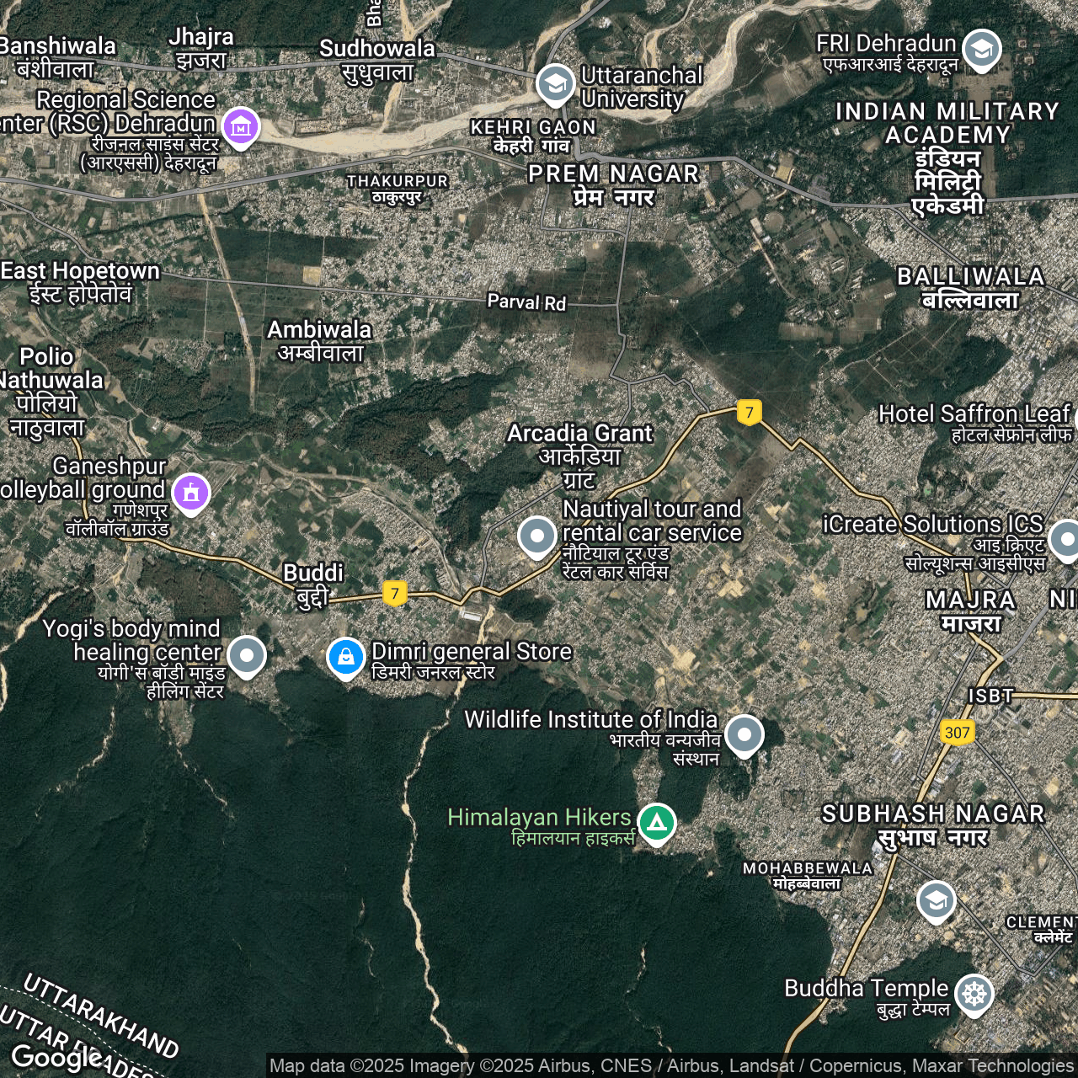Open the Himalayan Hikers green camping pin
This screenshot has width=1078, height=1078.
[x=657, y=822]
